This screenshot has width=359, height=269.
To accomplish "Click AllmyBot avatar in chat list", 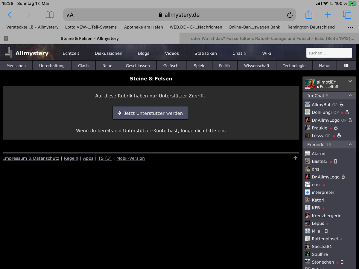I will pos(308,105).
